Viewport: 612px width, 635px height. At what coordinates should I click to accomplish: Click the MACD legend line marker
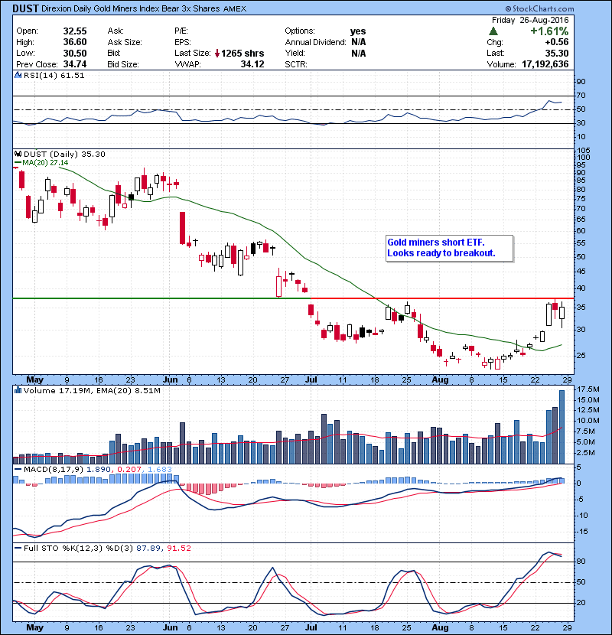pyautogui.click(x=18, y=470)
